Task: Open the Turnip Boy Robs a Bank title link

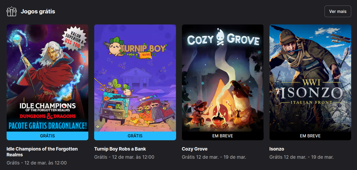Action: click(120, 149)
